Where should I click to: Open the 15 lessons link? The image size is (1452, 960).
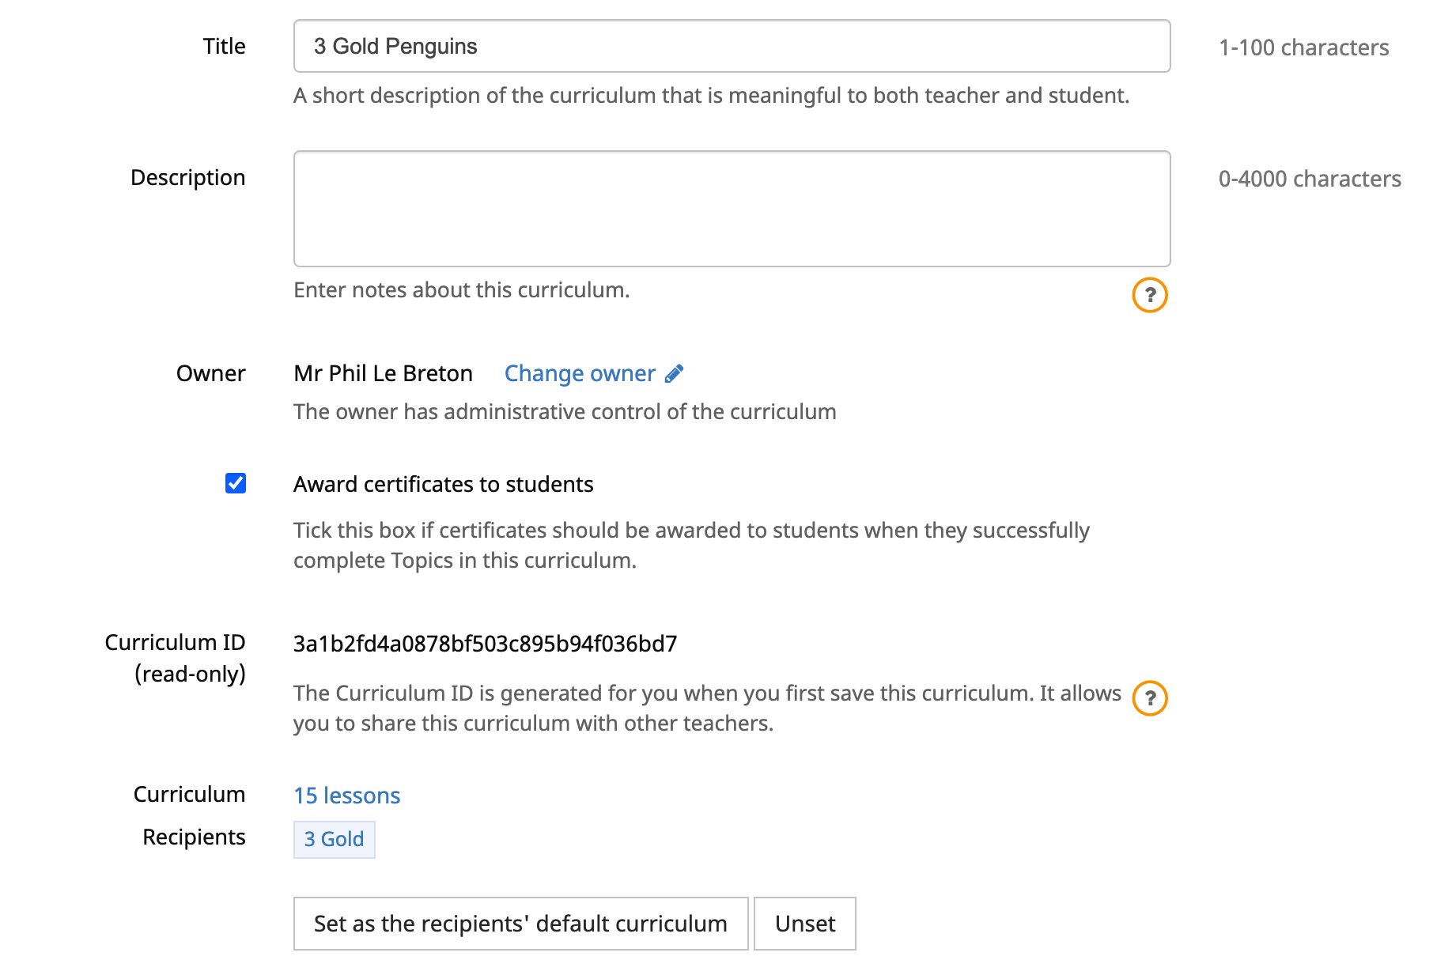point(346,796)
